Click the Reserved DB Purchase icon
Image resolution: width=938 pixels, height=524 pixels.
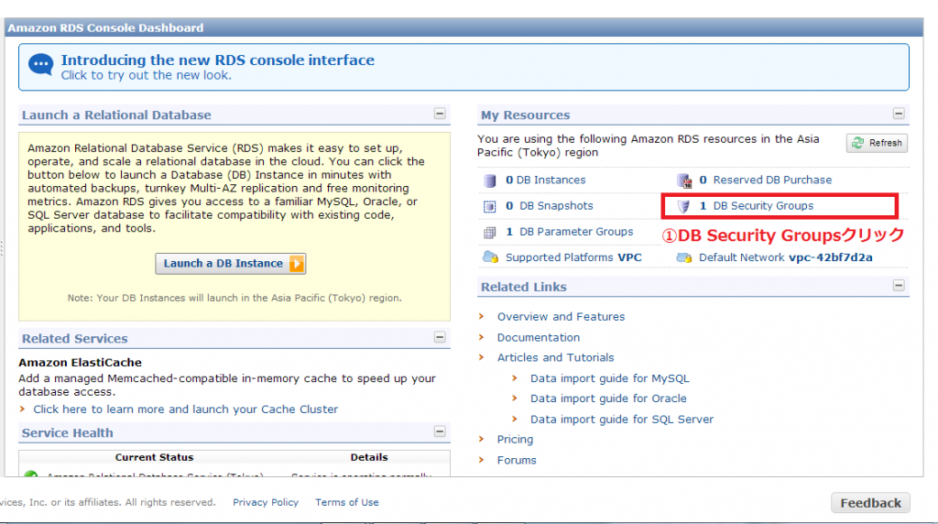pyautogui.click(x=683, y=180)
